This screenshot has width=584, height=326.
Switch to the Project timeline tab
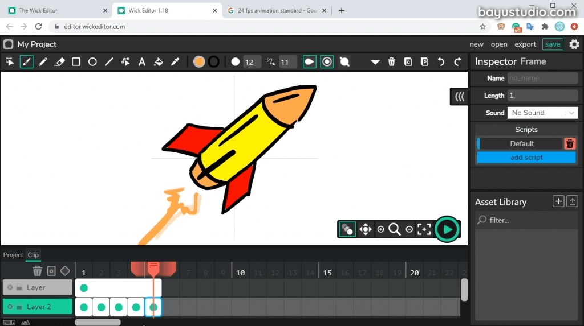pyautogui.click(x=13, y=255)
